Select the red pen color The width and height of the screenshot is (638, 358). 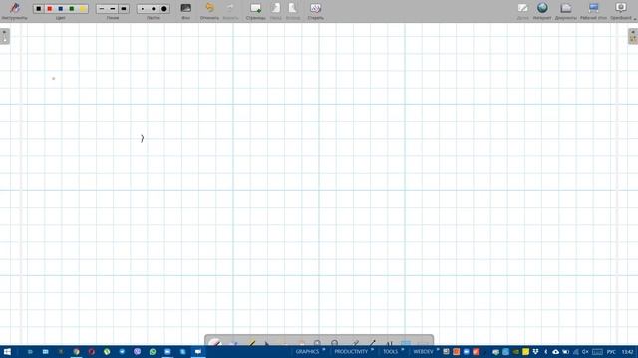[x=50, y=9]
